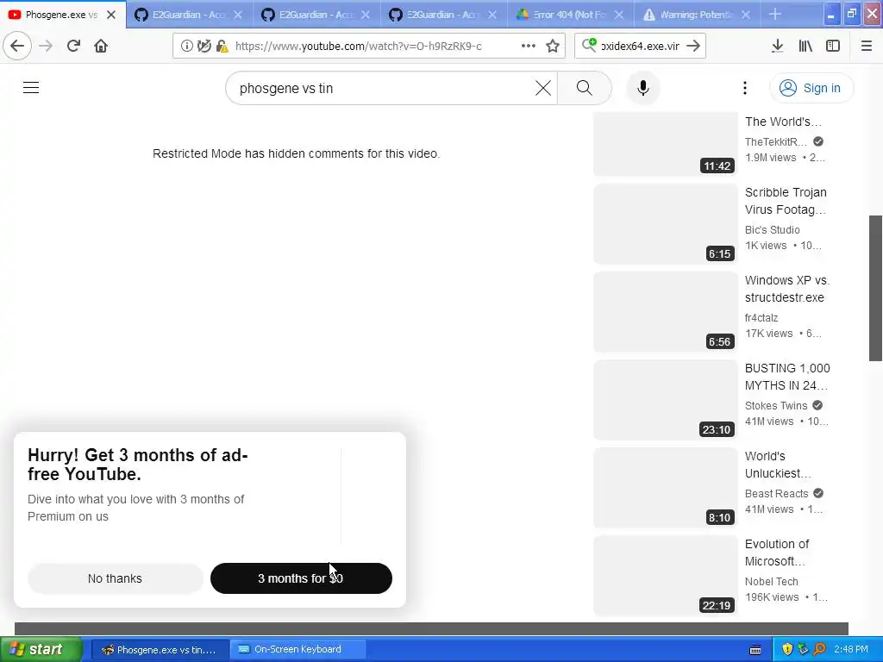
Task: Click the 6:15 video thumbnail
Action: pyautogui.click(x=666, y=223)
